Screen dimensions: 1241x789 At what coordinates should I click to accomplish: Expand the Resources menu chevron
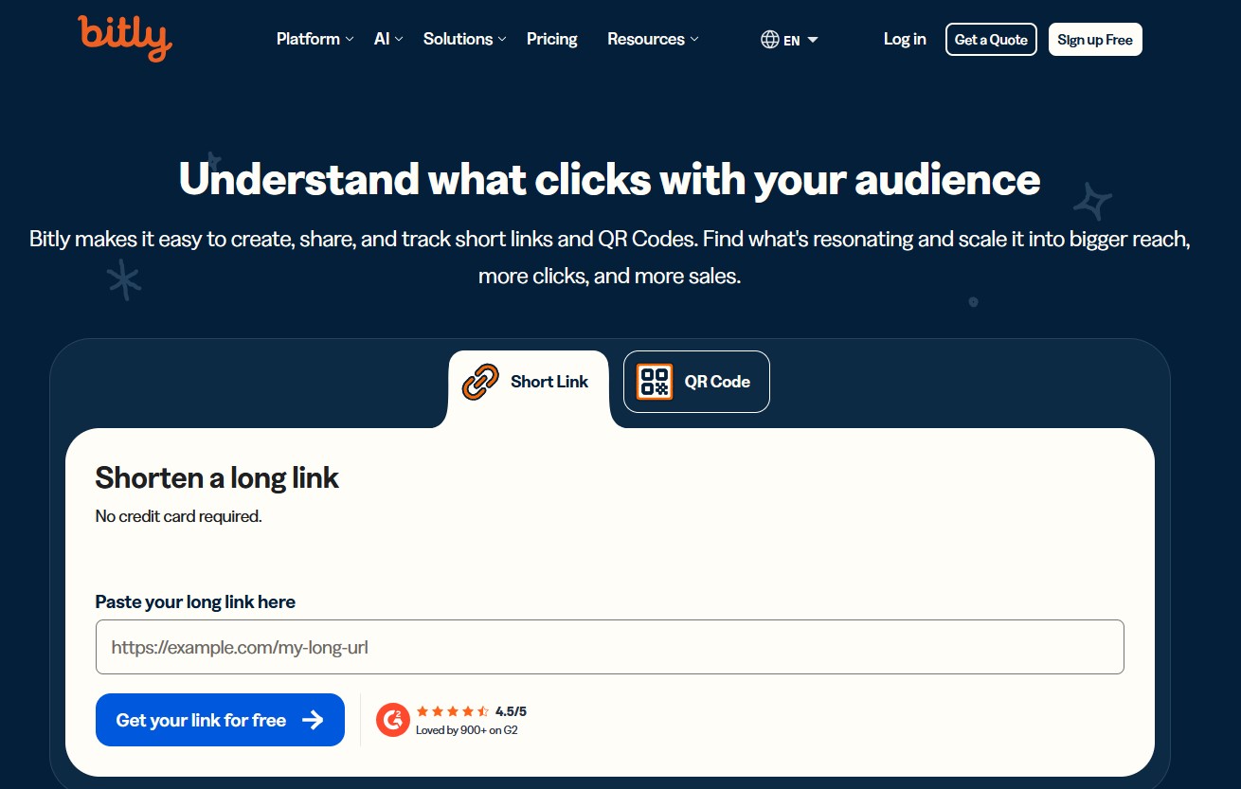tap(694, 40)
